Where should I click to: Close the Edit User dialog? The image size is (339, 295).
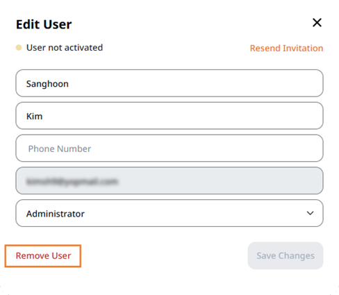pos(317,23)
